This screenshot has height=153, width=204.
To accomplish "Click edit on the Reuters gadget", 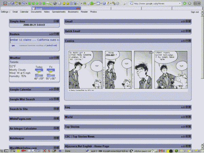I will click(x=51, y=34).
